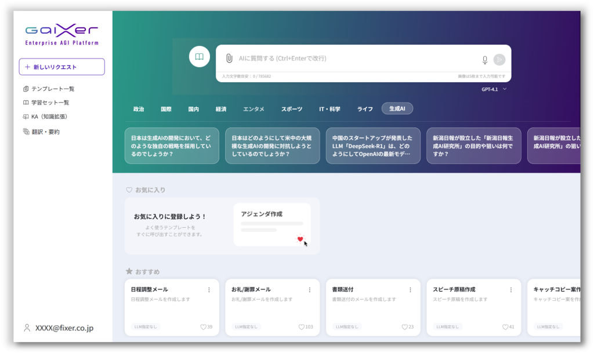This screenshot has height=353, width=594.
Task: Expand the GPT-4.1 model dropdown
Action: 494,89
